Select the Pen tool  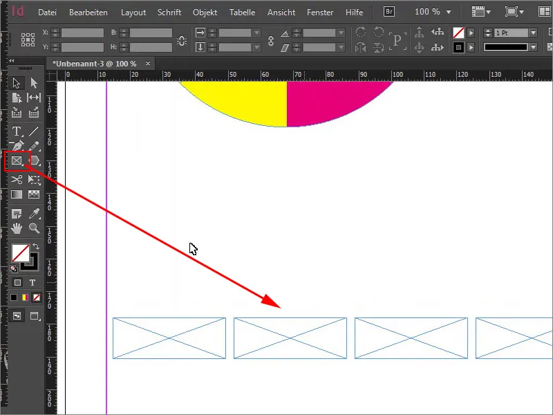[16, 146]
